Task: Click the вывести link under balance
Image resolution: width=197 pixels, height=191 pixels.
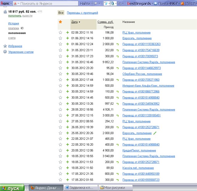Action: pyautogui.click(x=27, y=16)
